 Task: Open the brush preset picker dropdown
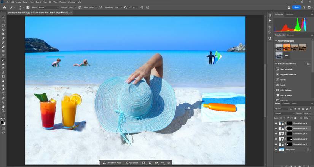coord(24,7)
